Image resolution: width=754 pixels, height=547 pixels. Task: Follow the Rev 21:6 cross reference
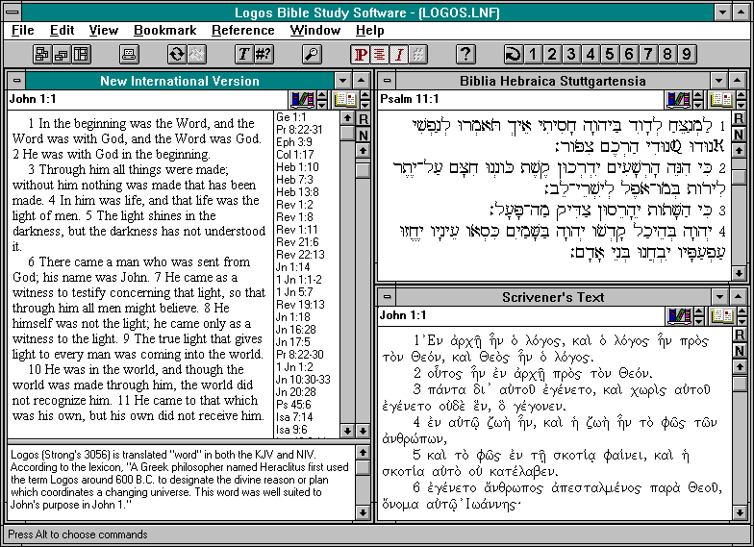click(x=297, y=242)
